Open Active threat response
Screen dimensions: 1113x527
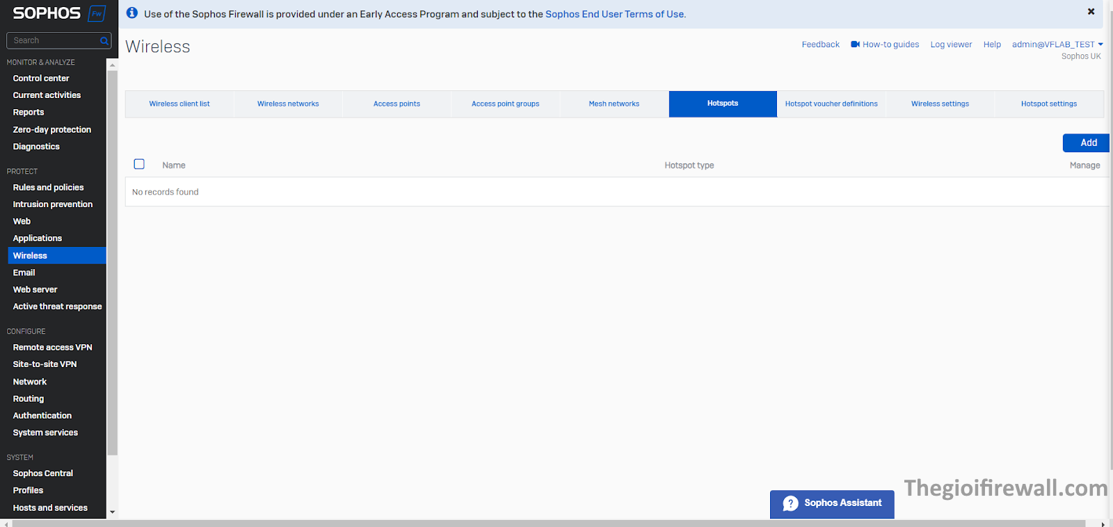tap(57, 307)
